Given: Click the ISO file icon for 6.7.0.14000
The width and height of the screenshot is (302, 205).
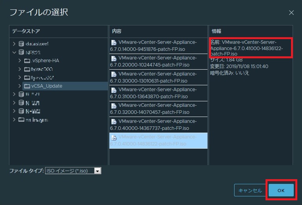Looking at the screenshot, I should pos(114,43).
